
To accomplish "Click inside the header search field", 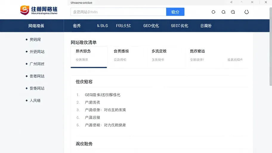I will (x=118, y=12).
